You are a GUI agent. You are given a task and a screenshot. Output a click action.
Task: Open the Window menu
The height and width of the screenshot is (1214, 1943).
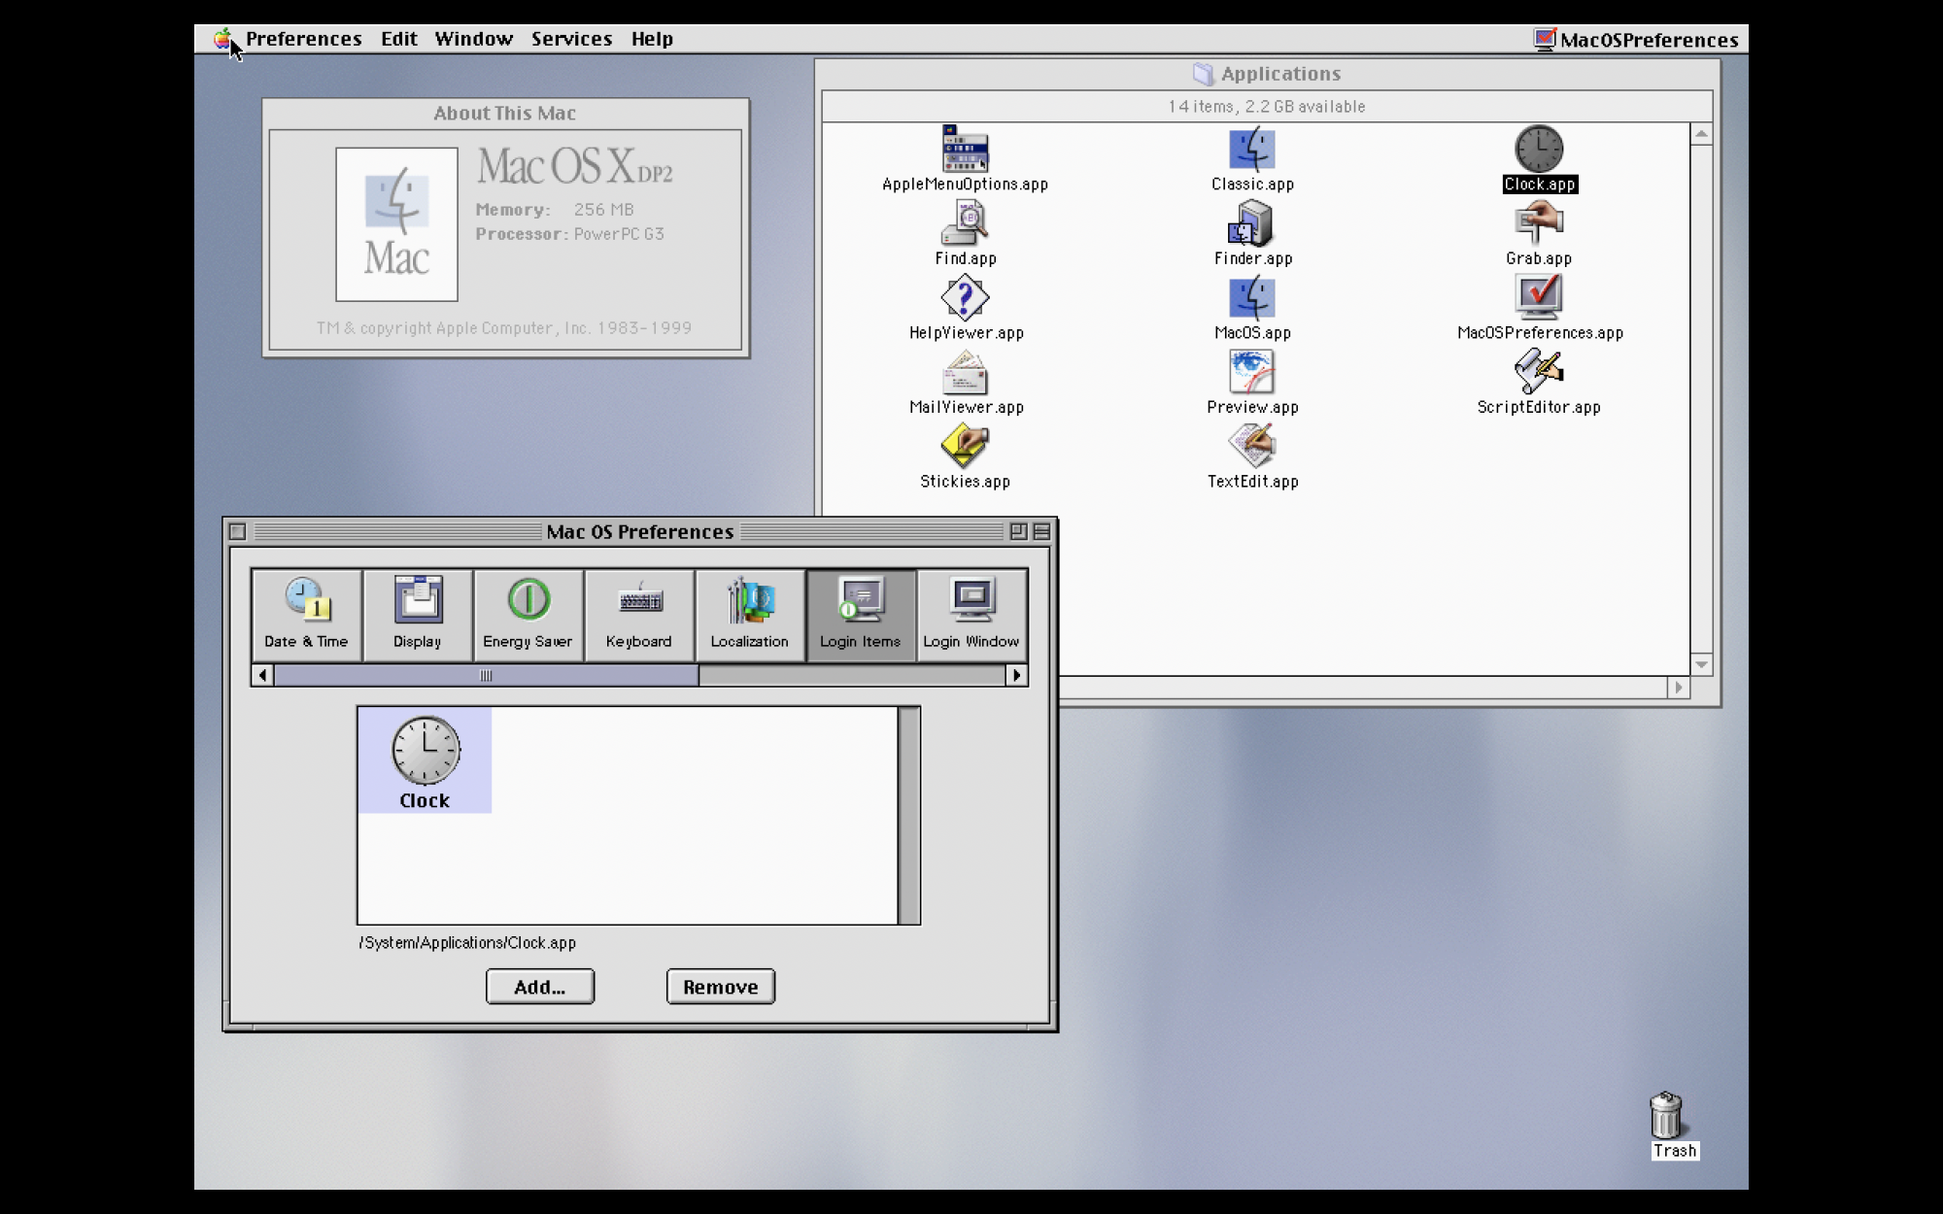[473, 39]
